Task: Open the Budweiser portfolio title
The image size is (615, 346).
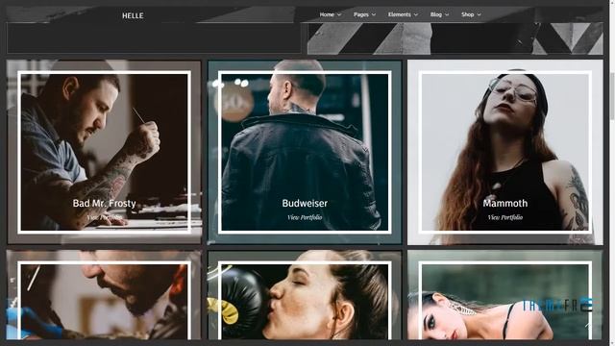Action: (305, 203)
